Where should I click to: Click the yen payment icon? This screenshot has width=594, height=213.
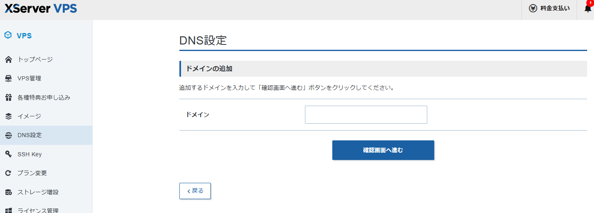[533, 9]
